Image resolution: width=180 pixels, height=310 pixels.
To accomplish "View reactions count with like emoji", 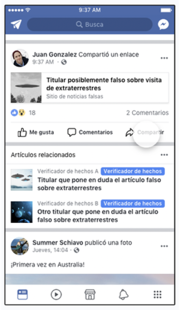I will (23, 113).
